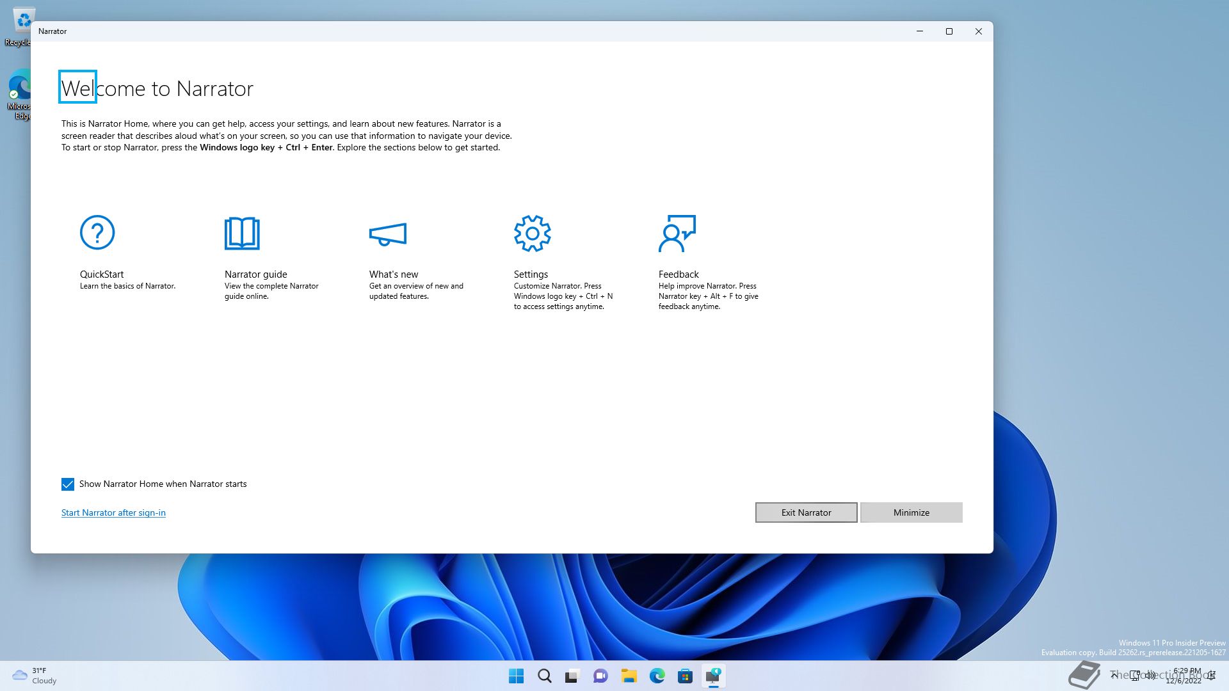Viewport: 1229px width, 691px height.
Task: Open the Narrator guide book icon
Action: tap(242, 234)
